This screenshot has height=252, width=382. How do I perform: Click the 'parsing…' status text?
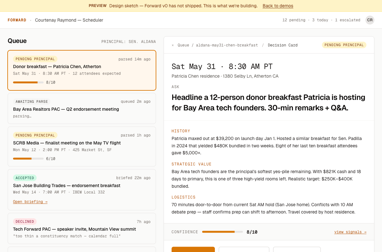pyautogui.click(x=22, y=116)
